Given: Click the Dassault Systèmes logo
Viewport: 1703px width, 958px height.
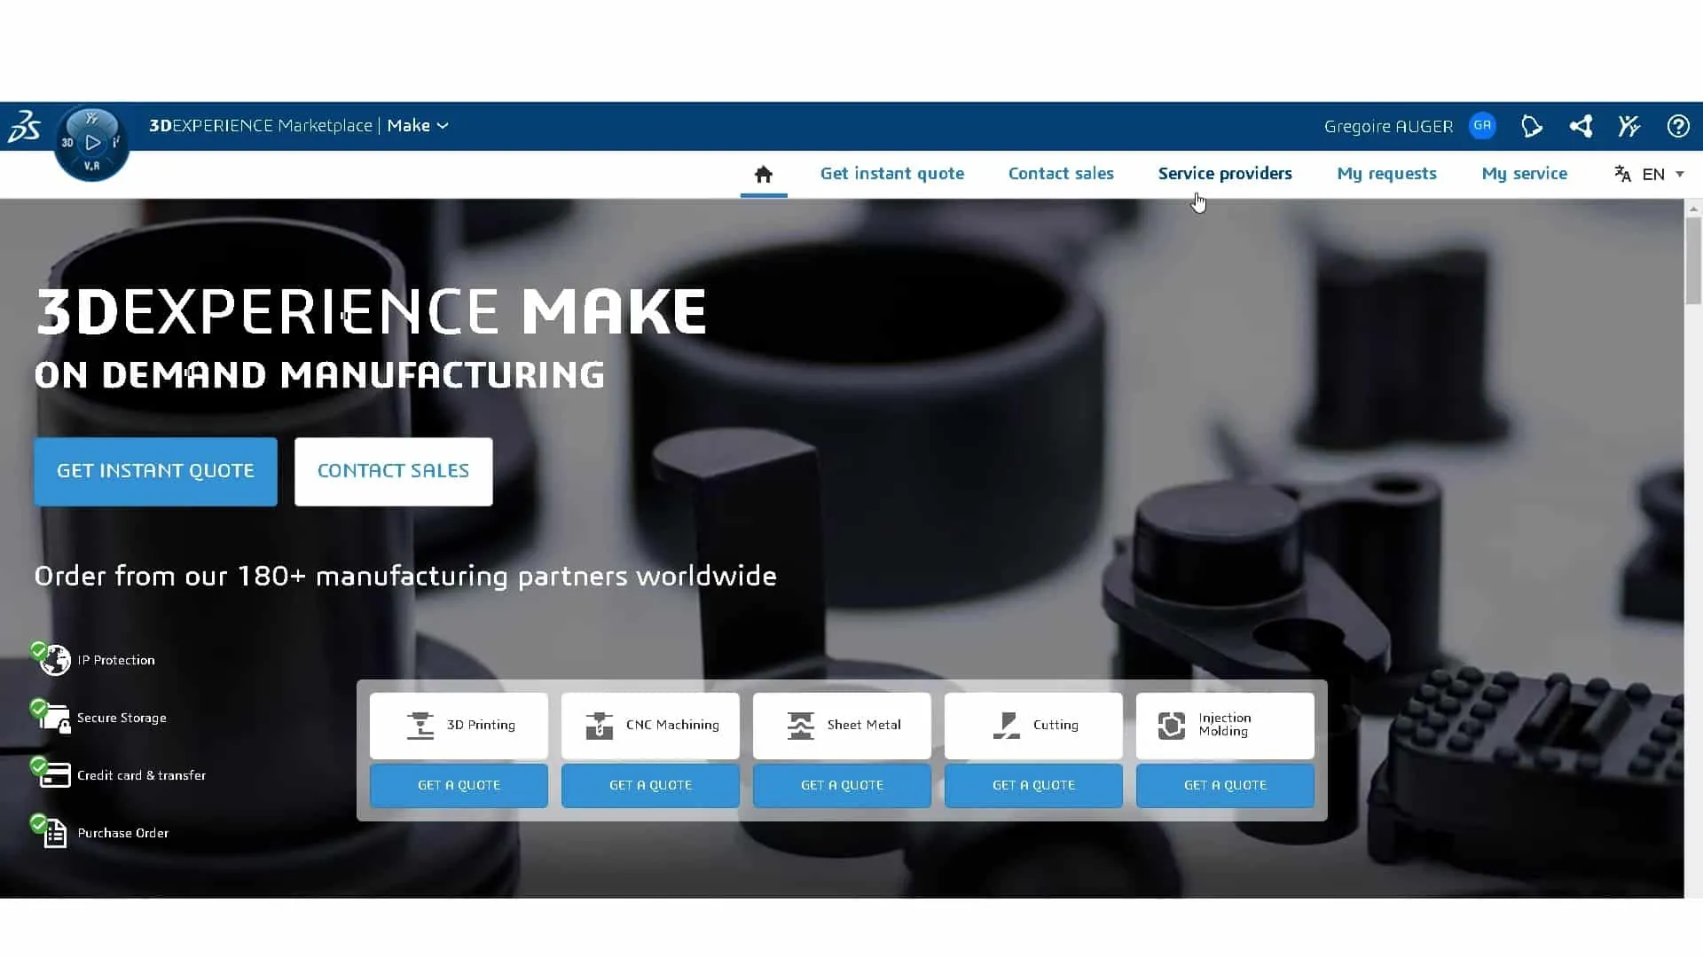Looking at the screenshot, I should pyautogui.click(x=24, y=125).
